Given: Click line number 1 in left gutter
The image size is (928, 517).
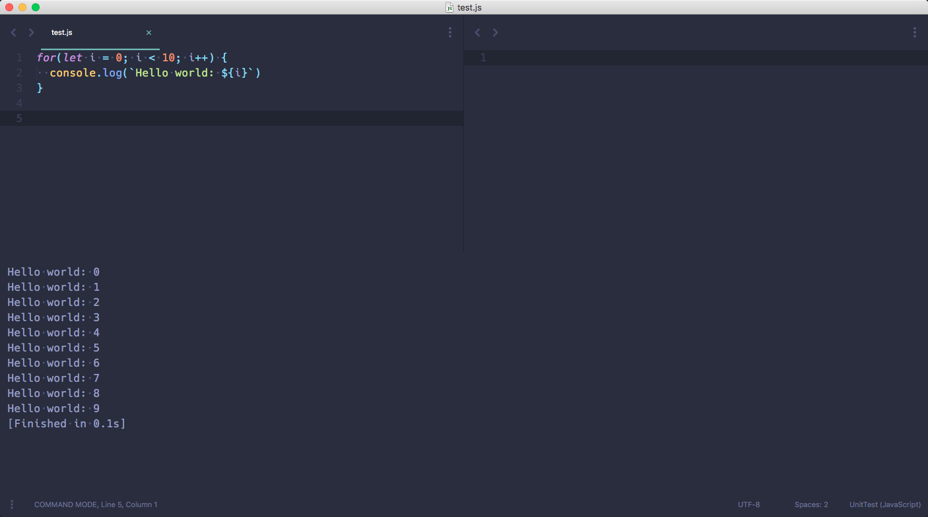Looking at the screenshot, I should tap(19, 57).
